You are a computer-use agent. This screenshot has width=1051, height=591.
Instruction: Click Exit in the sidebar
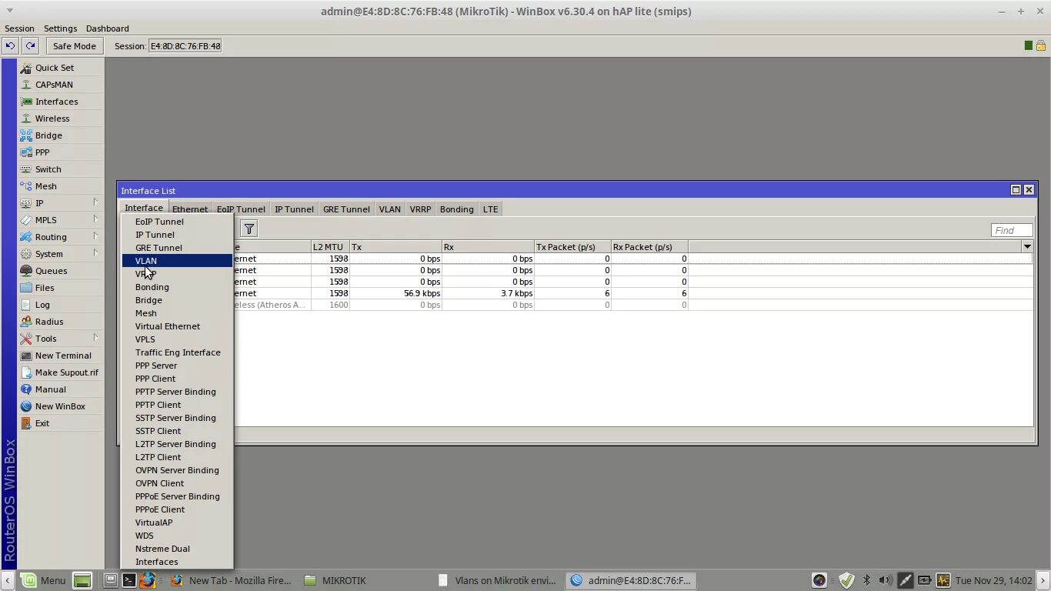[42, 423]
